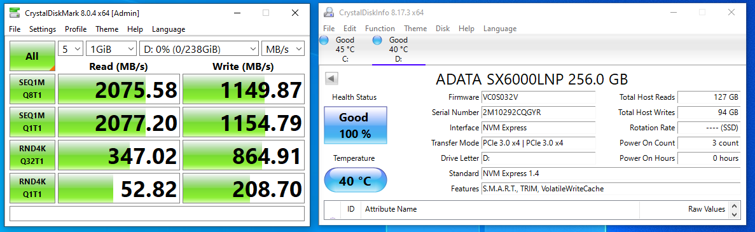The image size is (755, 232).
Task: Click the ADATA SX6000LNP 256.0 GB title
Action: pos(532,79)
